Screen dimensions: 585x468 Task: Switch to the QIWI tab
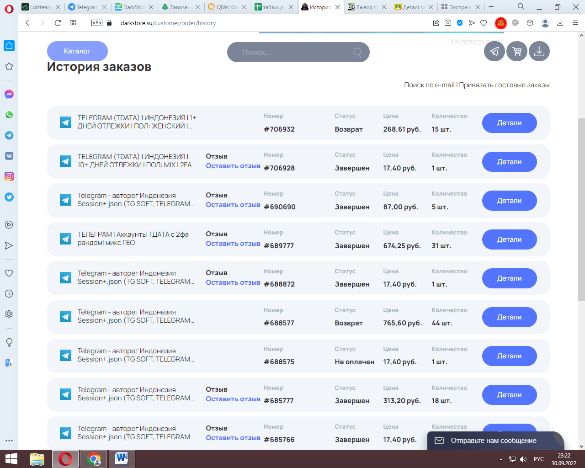227,7
